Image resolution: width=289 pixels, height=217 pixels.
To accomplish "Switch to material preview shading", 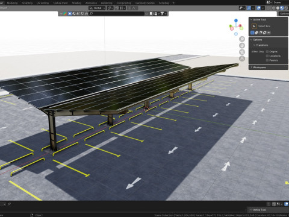I will [x=282, y=8].
